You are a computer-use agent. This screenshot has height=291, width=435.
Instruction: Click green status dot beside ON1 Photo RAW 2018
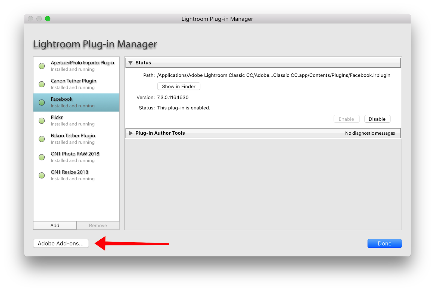pyautogui.click(x=42, y=157)
